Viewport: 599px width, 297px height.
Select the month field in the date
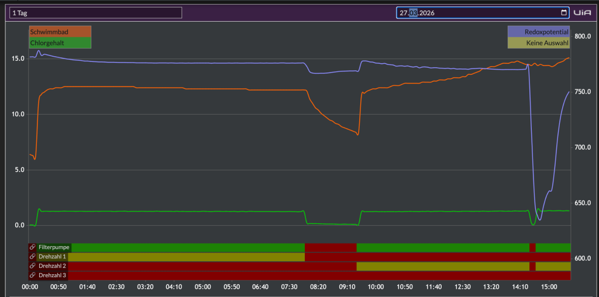pos(414,13)
